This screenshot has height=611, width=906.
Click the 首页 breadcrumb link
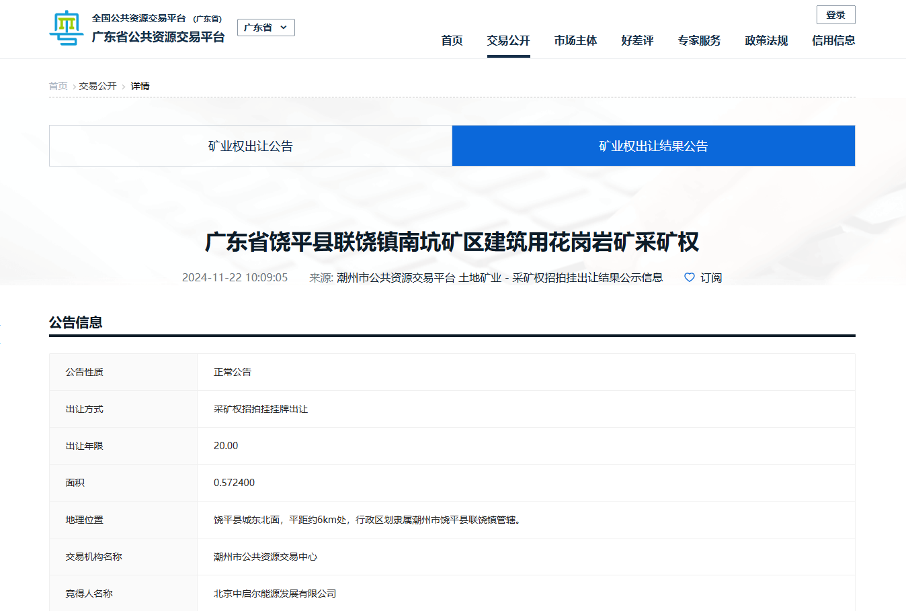[58, 86]
